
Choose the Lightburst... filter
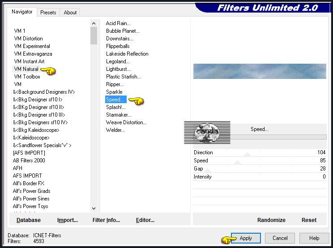118,69
